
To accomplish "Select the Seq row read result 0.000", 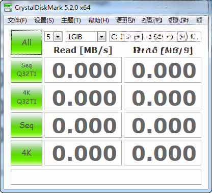I will (83, 125).
